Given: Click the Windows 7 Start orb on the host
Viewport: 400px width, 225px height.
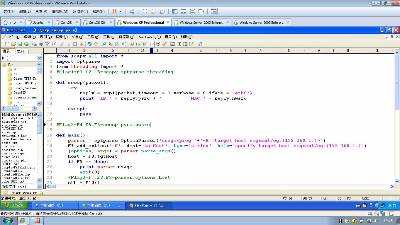Looking at the screenshot, I should 8,221.
